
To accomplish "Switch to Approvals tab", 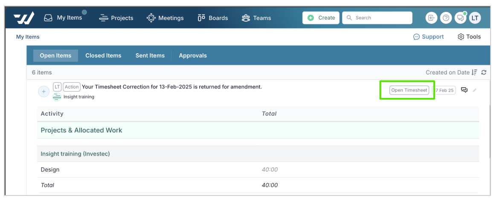I will (193, 56).
